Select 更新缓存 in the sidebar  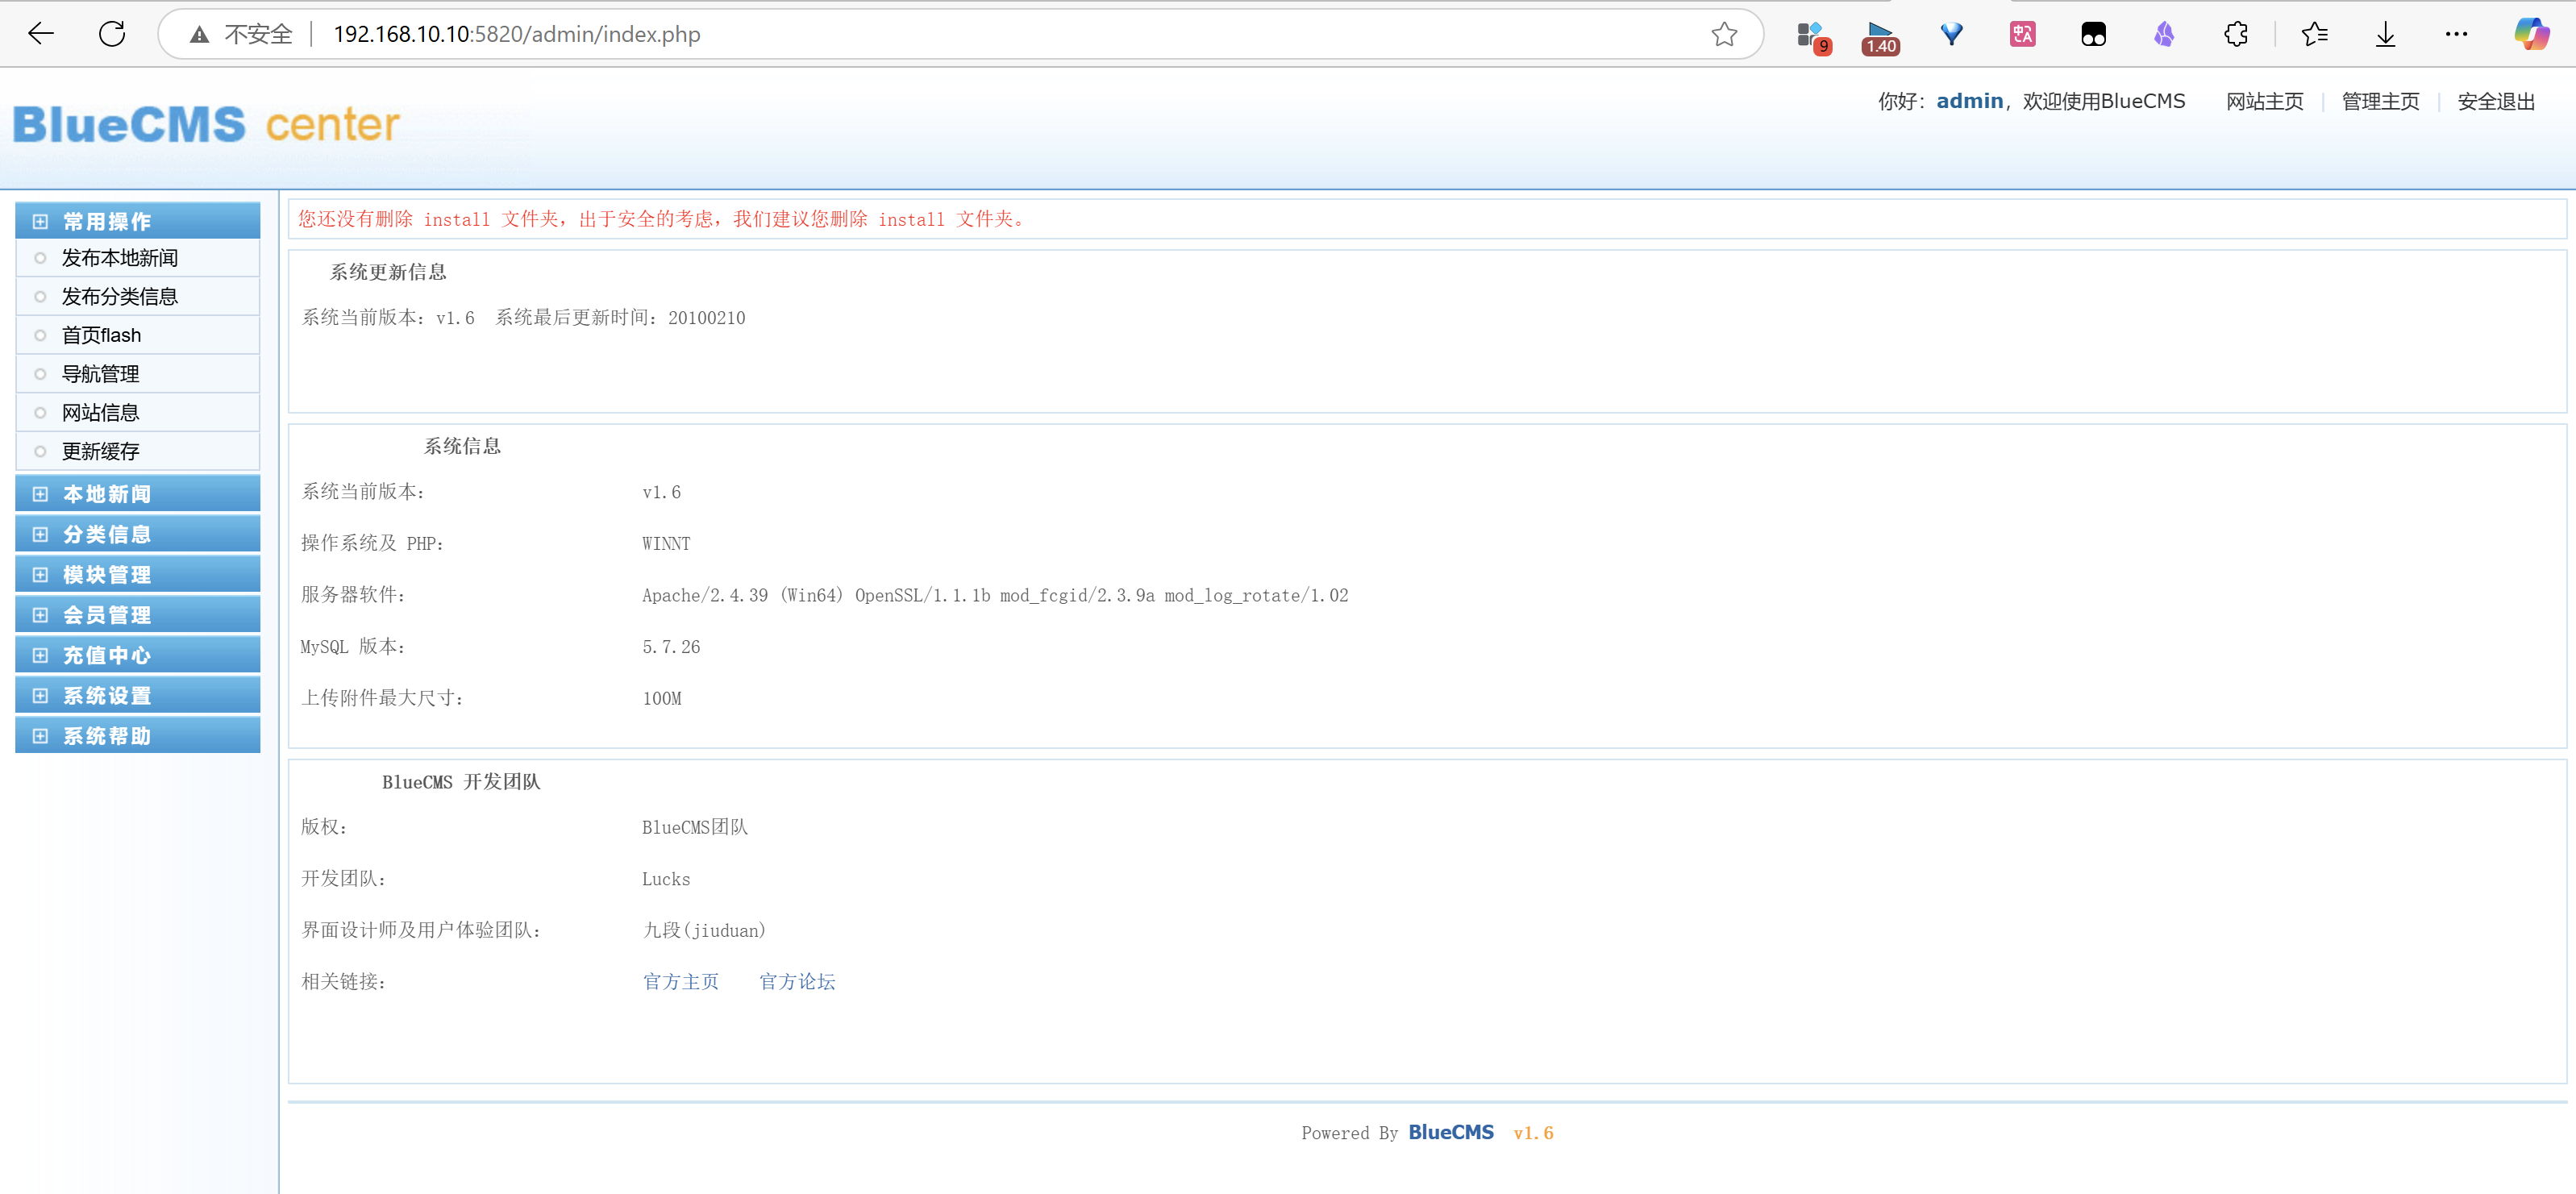[100, 451]
